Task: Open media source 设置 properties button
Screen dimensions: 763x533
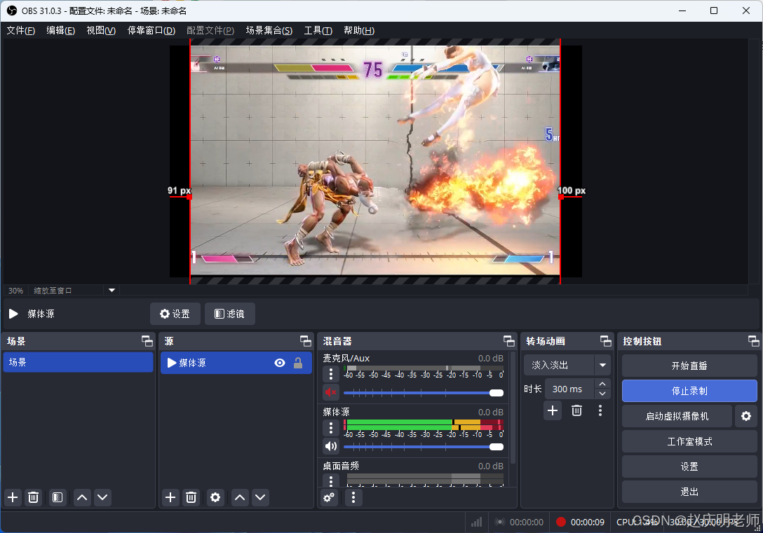Action: click(x=175, y=314)
